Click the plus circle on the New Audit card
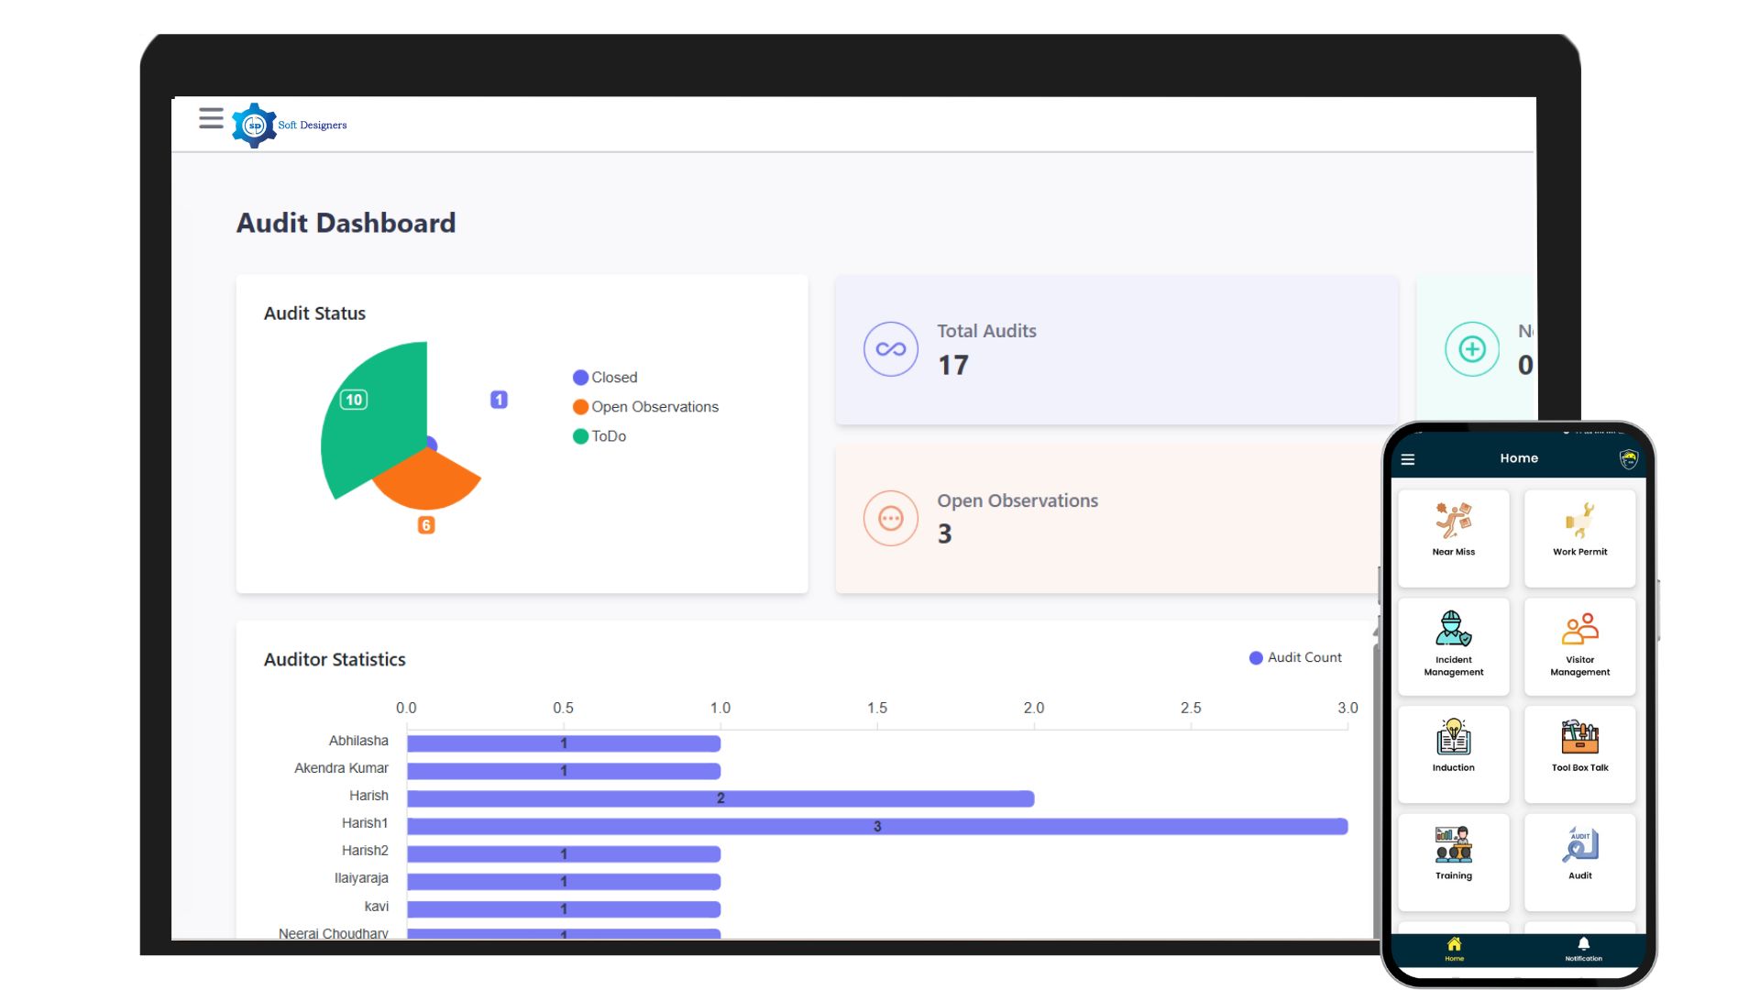Image resolution: width=1760 pixels, height=990 pixels. [x=1471, y=349]
